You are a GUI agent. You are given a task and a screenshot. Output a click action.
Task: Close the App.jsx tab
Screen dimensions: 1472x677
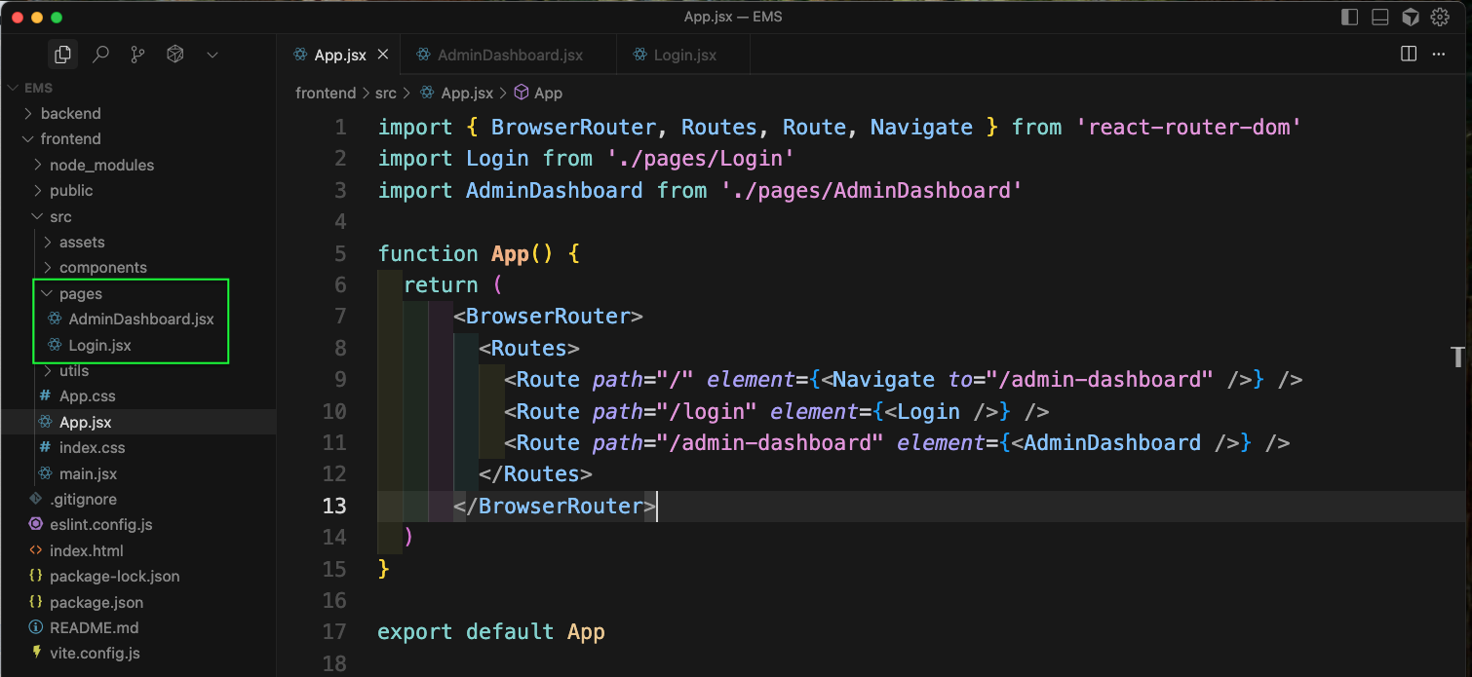pos(383,55)
